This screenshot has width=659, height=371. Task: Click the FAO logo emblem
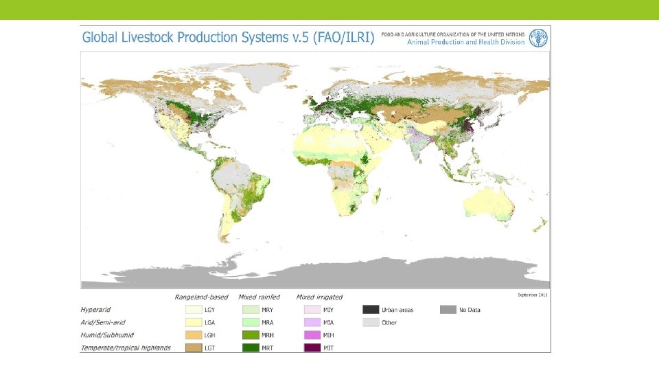pyautogui.click(x=538, y=38)
